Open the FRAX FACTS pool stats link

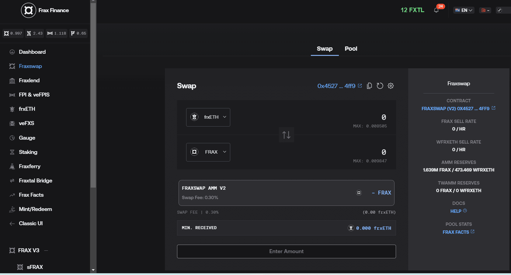[x=458, y=232]
